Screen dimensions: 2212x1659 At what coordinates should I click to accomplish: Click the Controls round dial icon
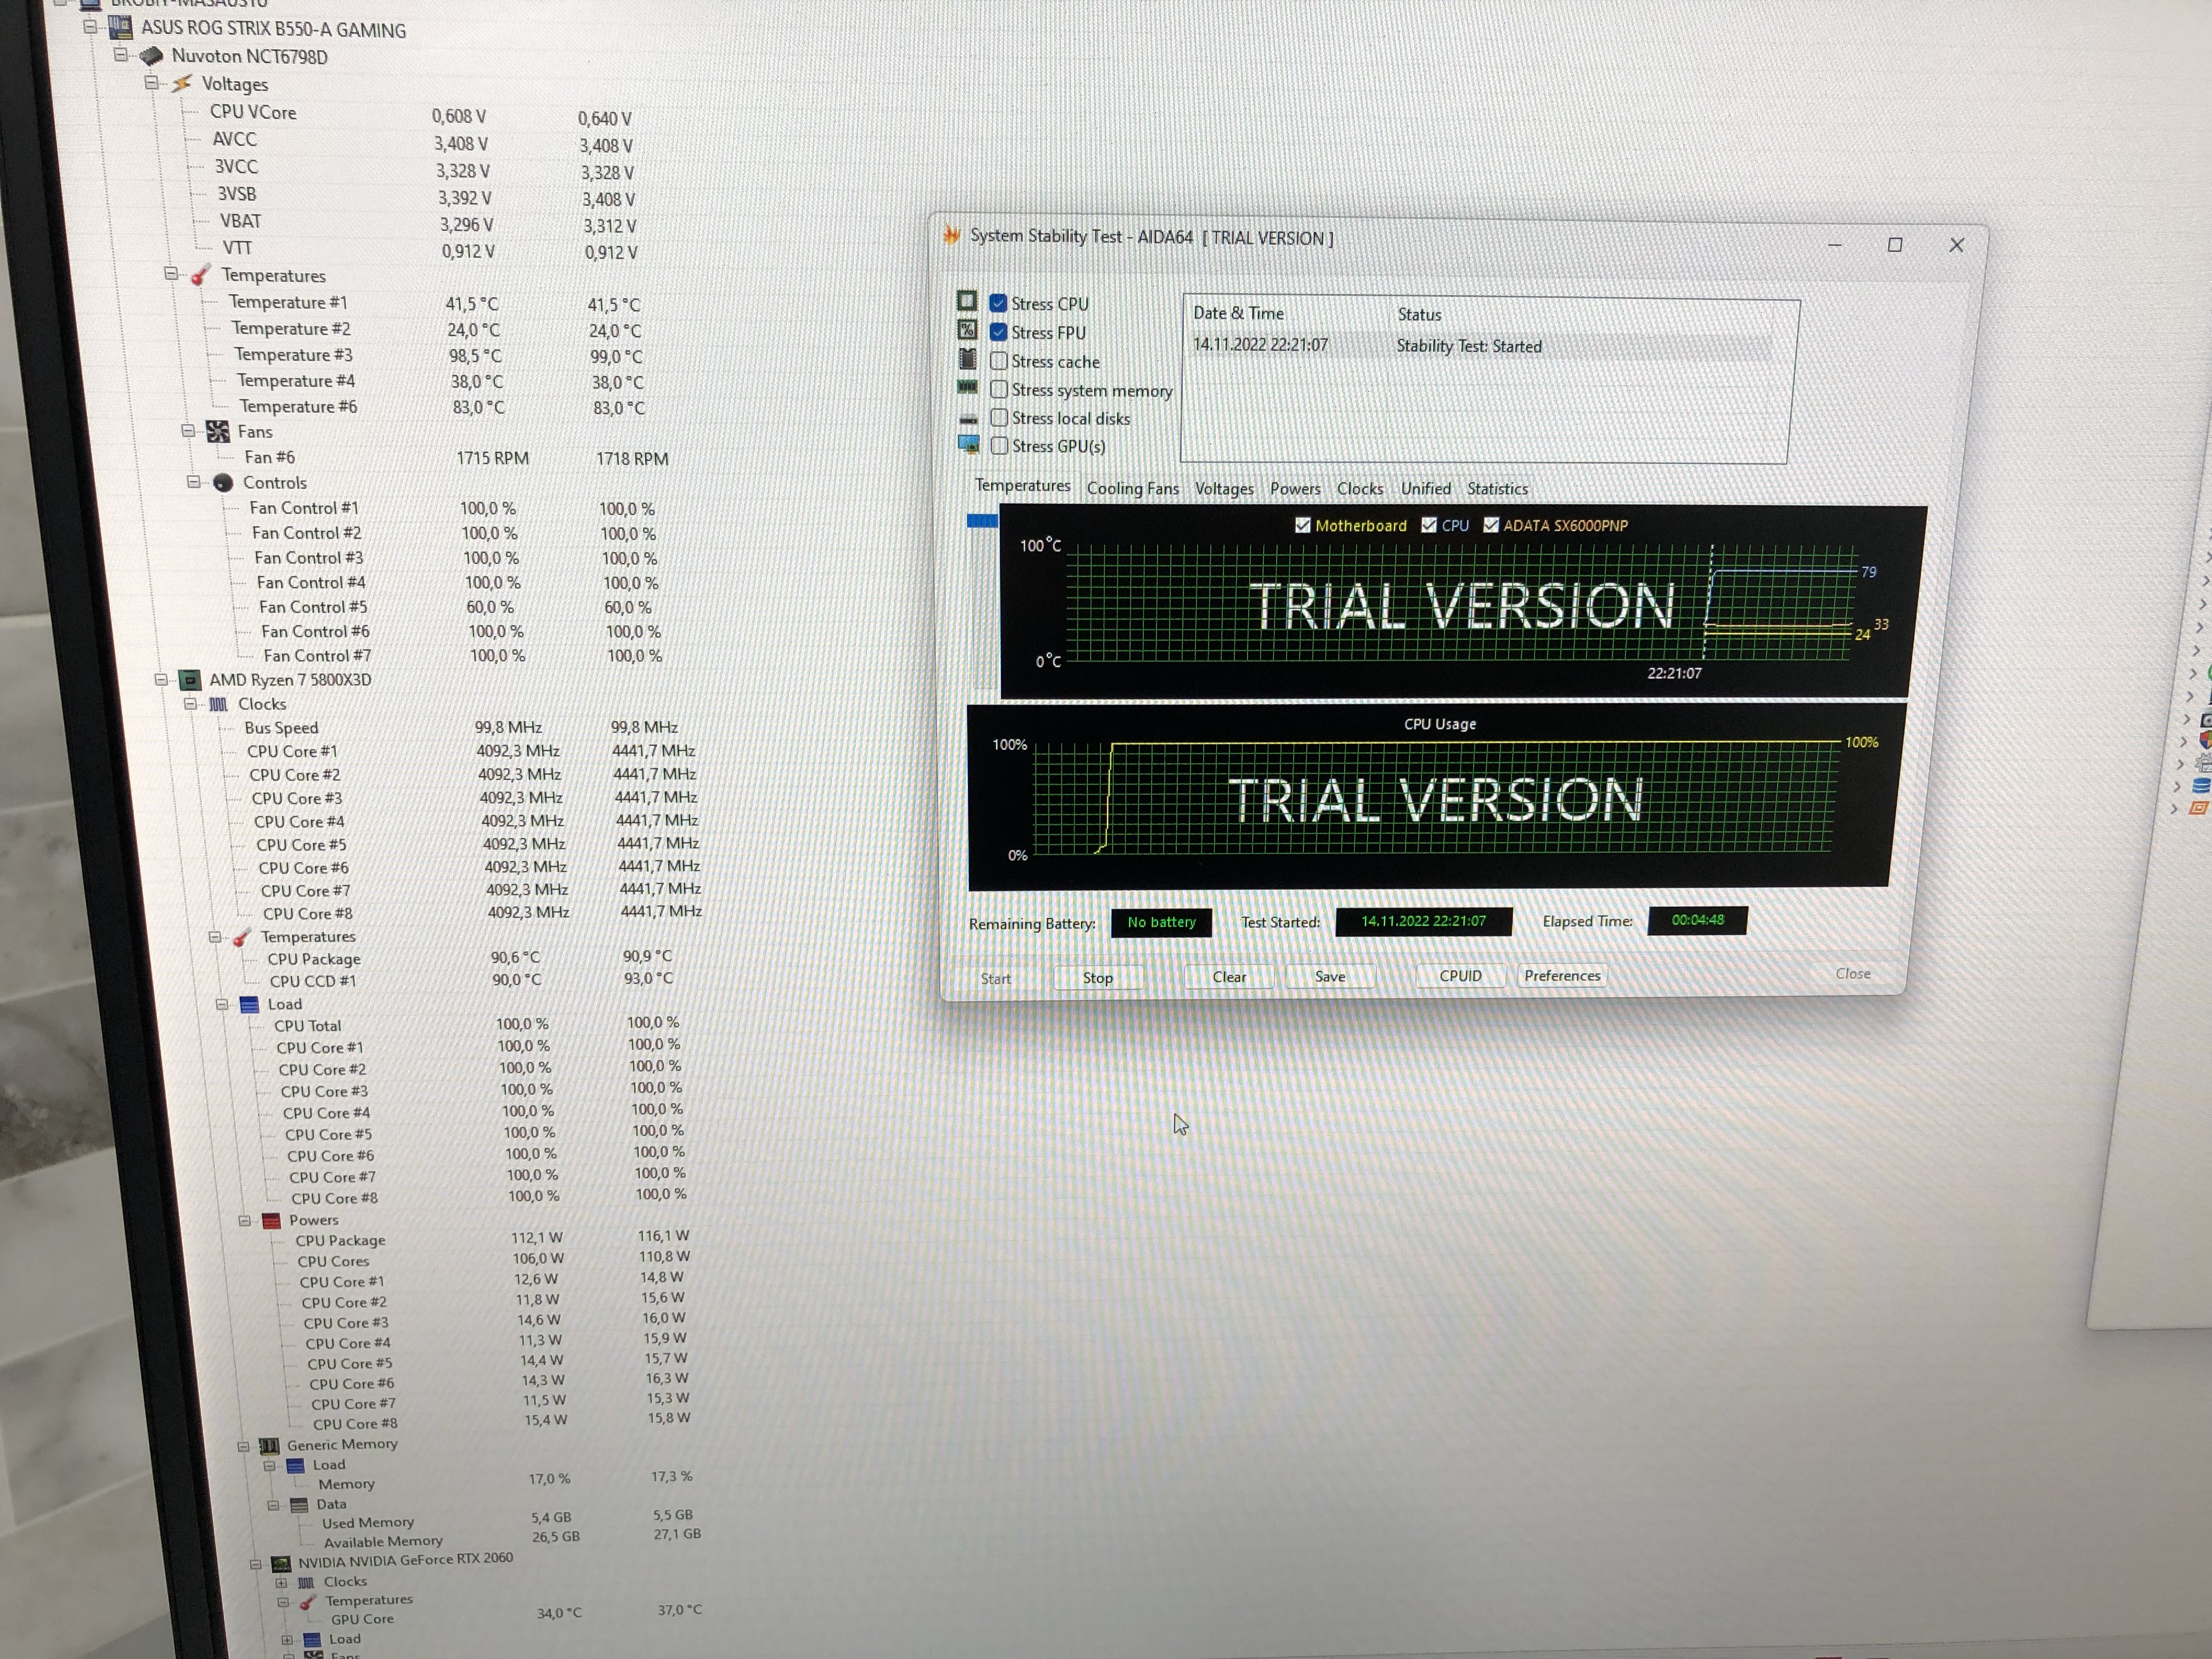(x=223, y=482)
